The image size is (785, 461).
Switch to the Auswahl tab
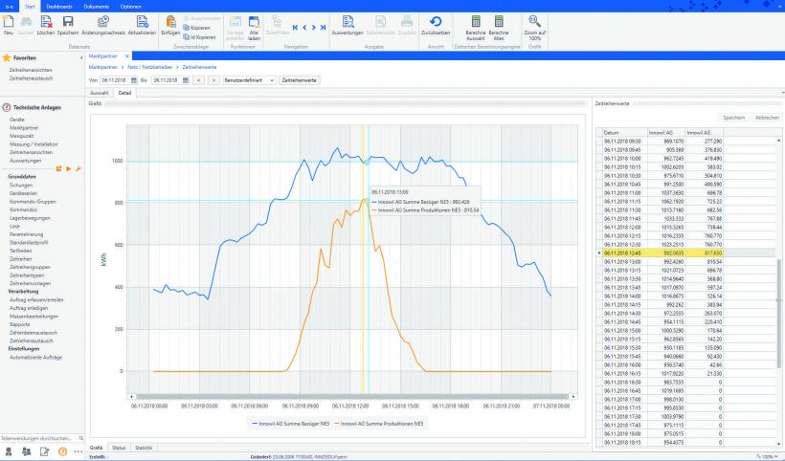98,93
